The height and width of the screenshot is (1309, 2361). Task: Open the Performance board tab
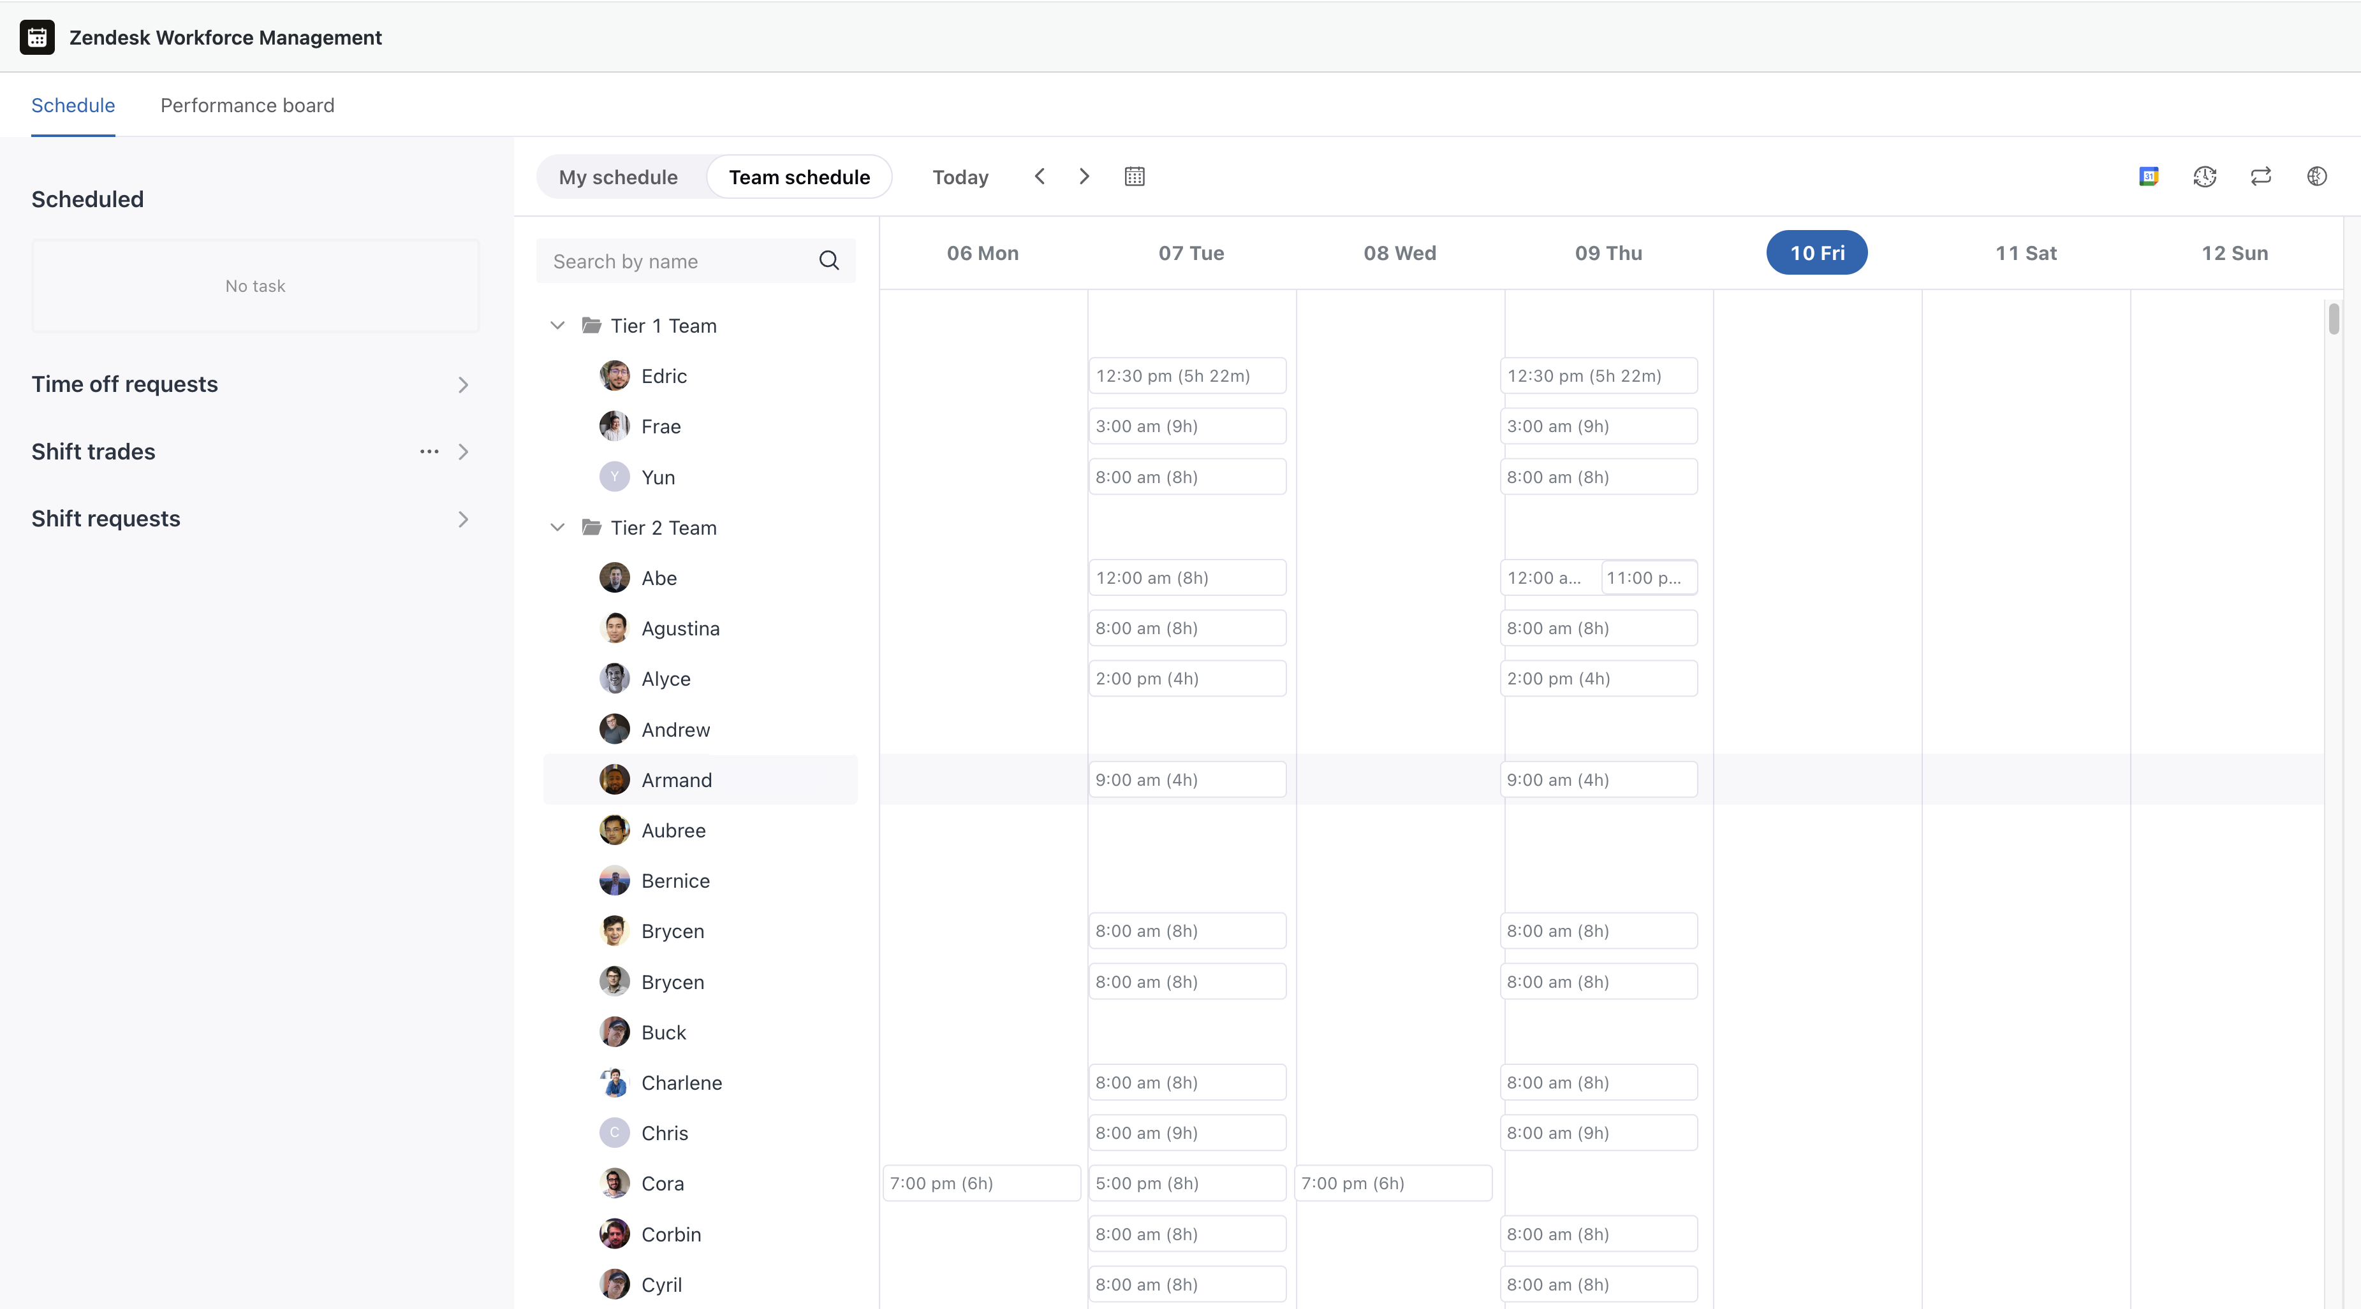(247, 105)
